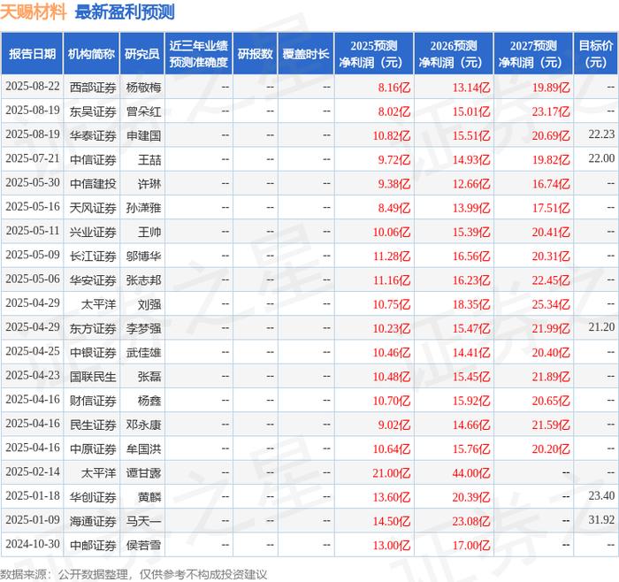619x582 pixels.
Task: Select date cell 2025-07-21
Action: pyautogui.click(x=33, y=158)
